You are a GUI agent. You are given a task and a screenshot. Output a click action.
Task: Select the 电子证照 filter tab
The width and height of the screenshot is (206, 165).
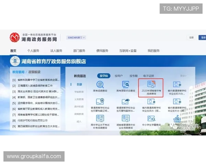coord(148,76)
